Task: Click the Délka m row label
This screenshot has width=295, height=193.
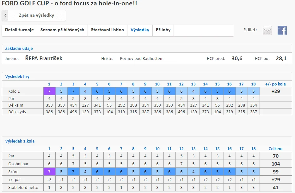Action: pyautogui.click(x=16, y=105)
